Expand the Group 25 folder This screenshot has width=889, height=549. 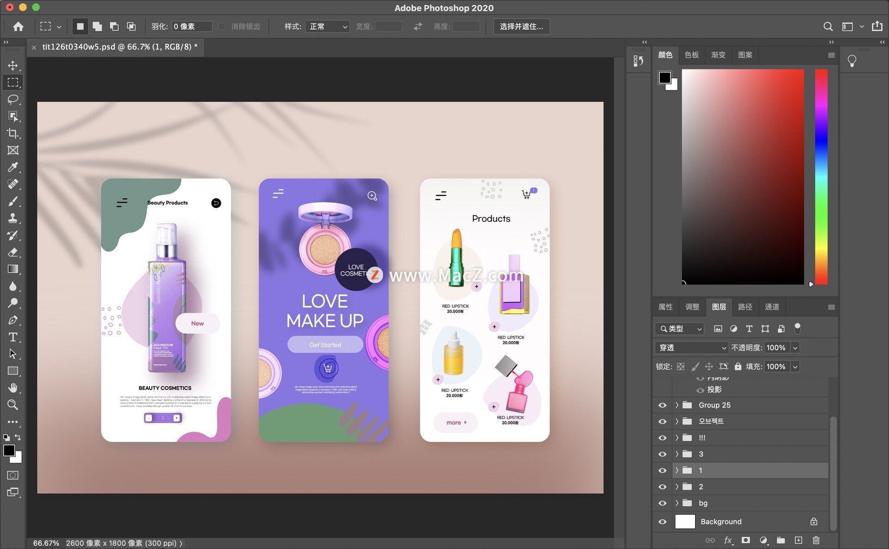[x=676, y=405]
